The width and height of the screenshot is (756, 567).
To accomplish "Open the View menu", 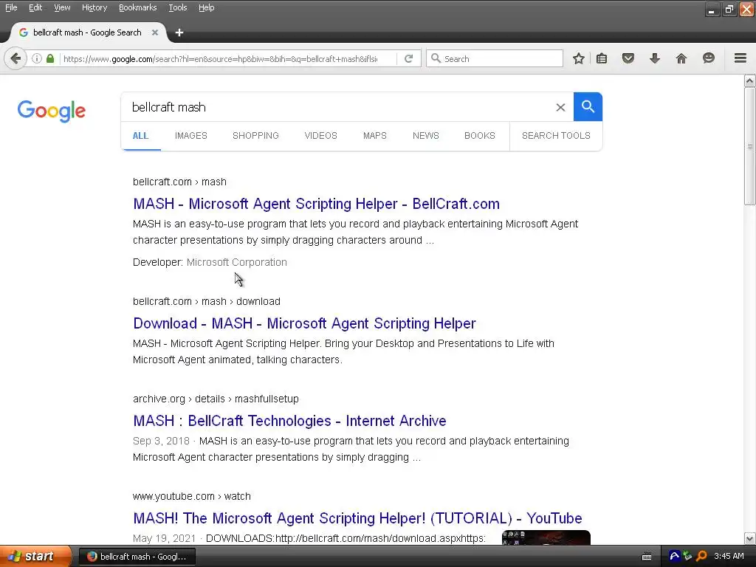I will (x=62, y=7).
